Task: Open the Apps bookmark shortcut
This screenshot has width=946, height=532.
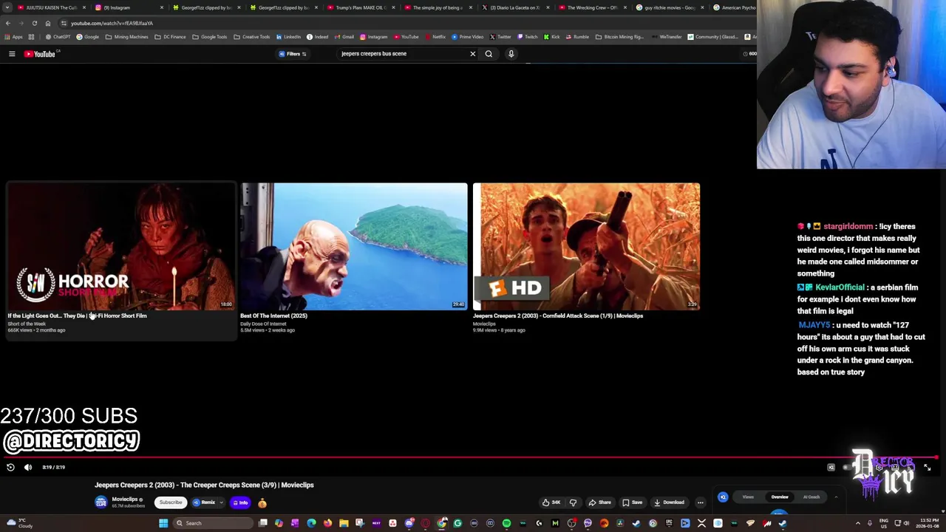Action: coord(14,37)
